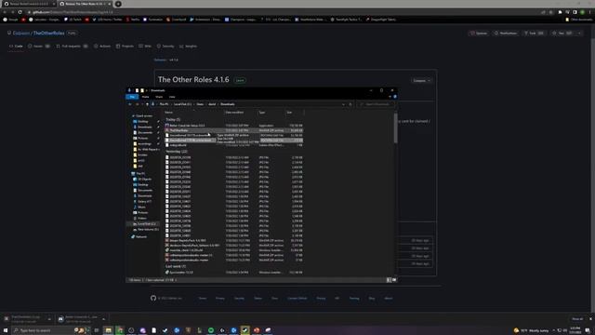This screenshot has width=595, height=335.
Task: Click 'Downloads' in Explorer breadcrumb path
Action: pos(228,104)
